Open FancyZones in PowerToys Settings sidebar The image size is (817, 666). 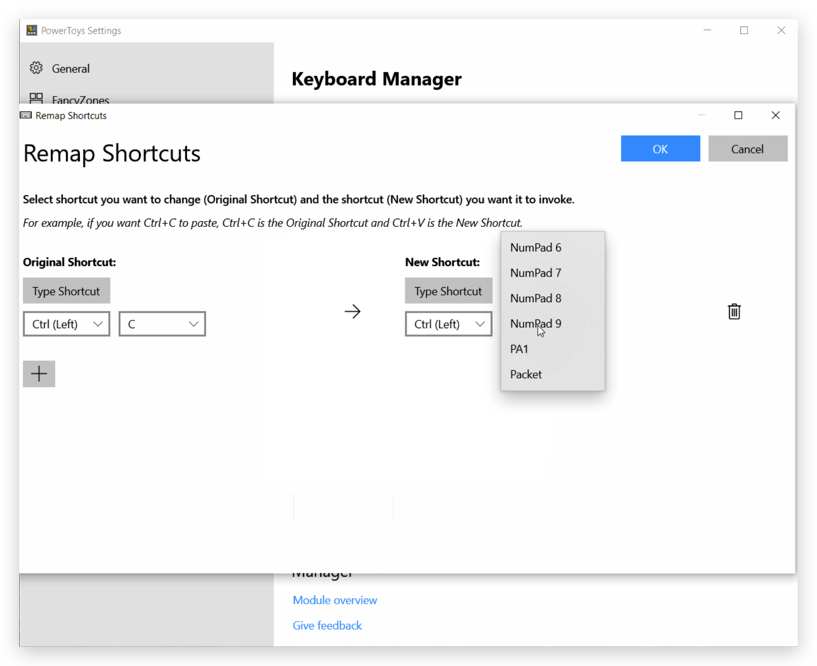coord(69,99)
